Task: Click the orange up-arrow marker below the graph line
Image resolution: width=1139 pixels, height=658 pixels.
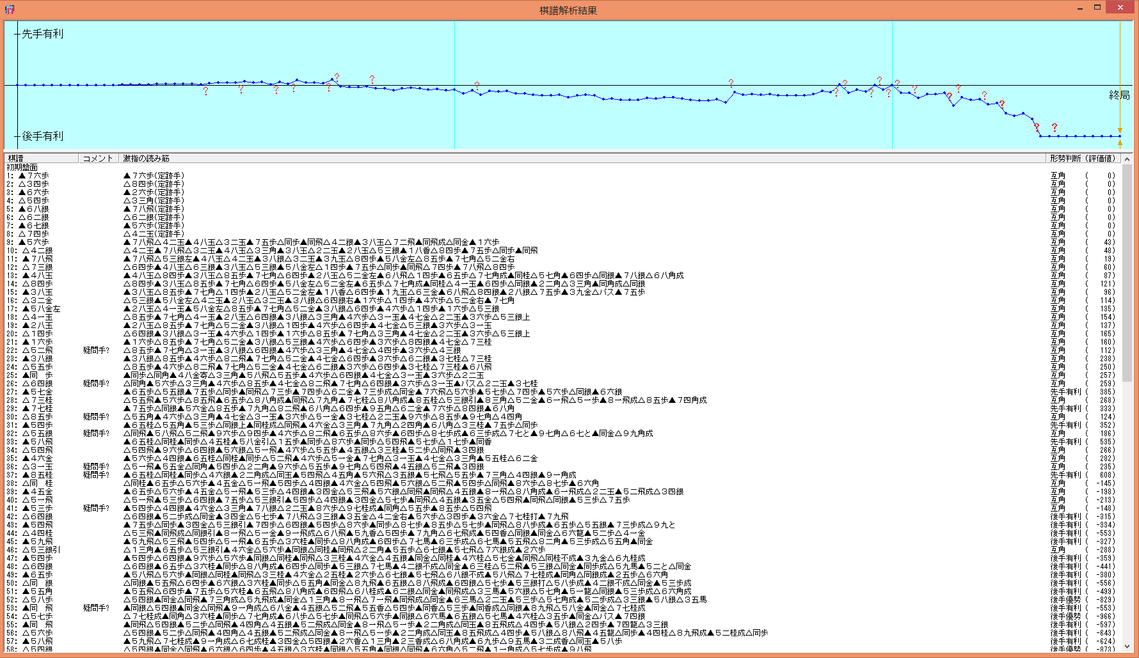Action: pyautogui.click(x=1120, y=143)
